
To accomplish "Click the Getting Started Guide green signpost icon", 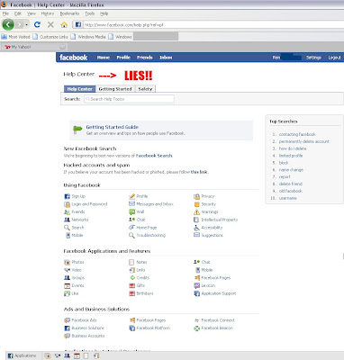I will [x=77, y=130].
